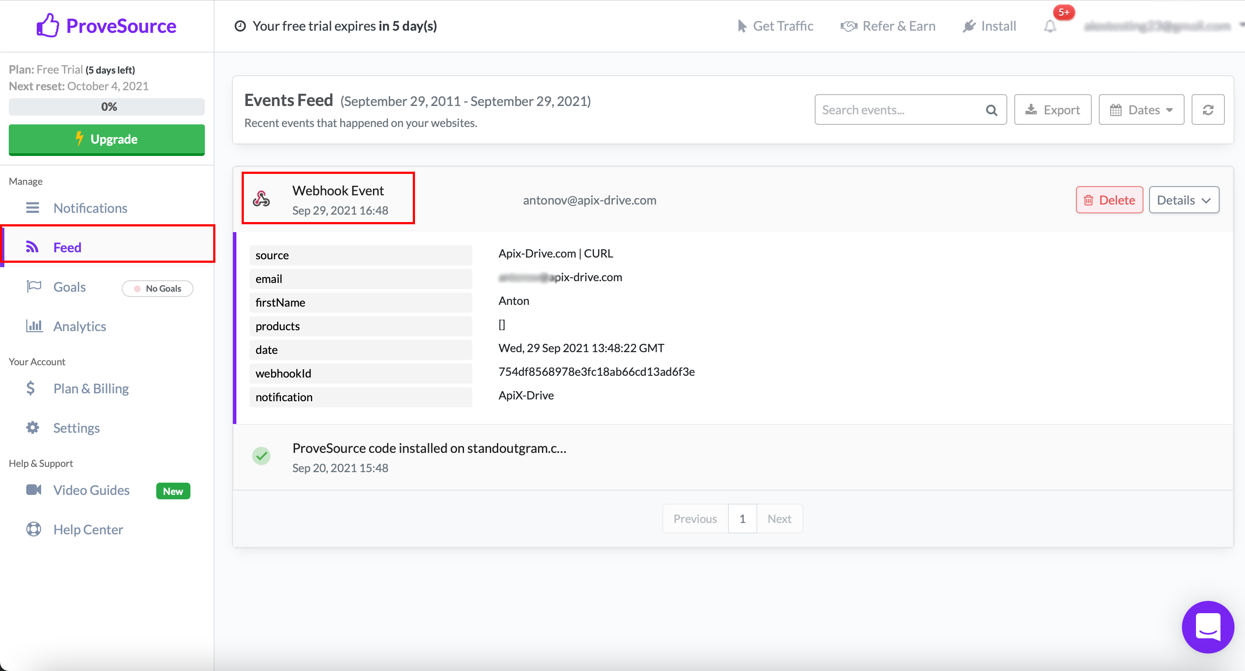Click the Events Feed heading
The image size is (1245, 671).
[288, 100]
